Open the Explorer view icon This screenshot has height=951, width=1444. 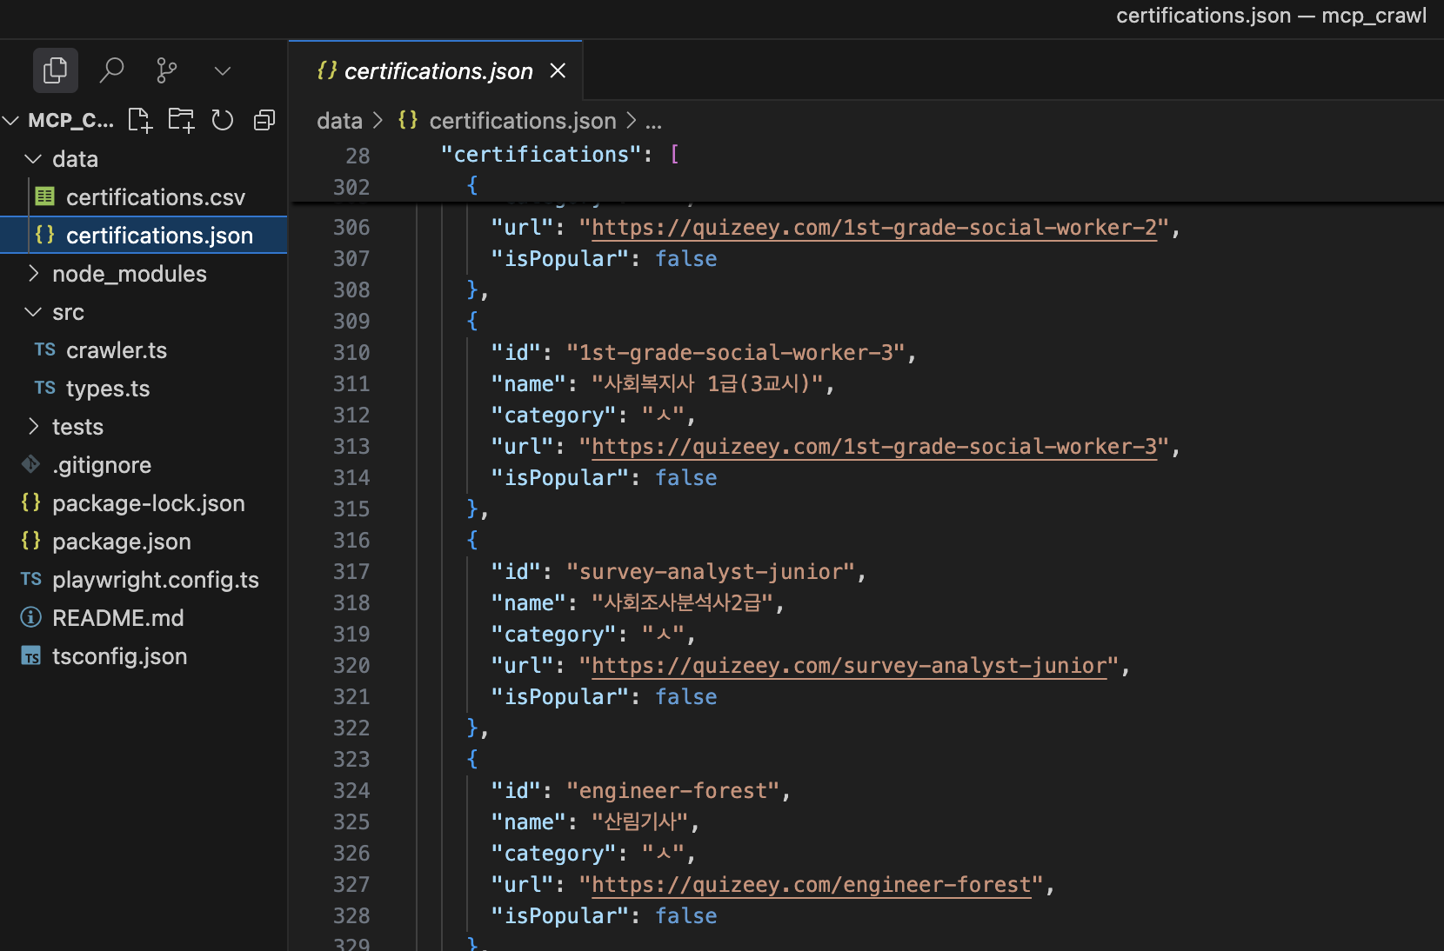pyautogui.click(x=55, y=70)
